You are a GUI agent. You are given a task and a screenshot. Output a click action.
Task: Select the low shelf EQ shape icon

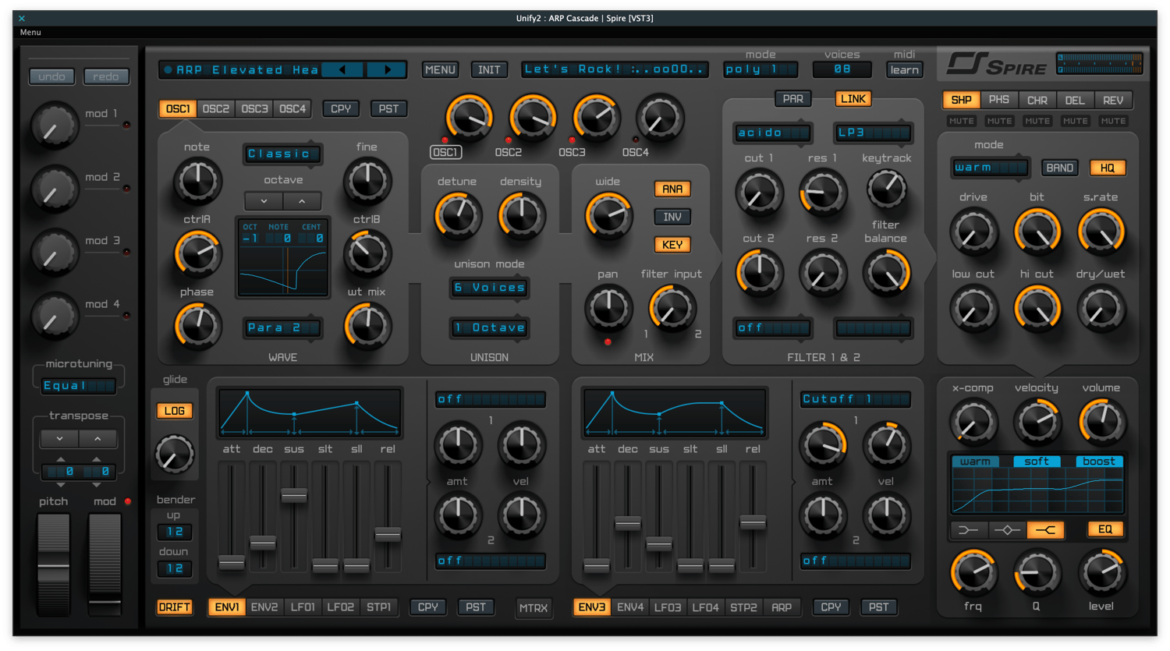[x=968, y=530]
